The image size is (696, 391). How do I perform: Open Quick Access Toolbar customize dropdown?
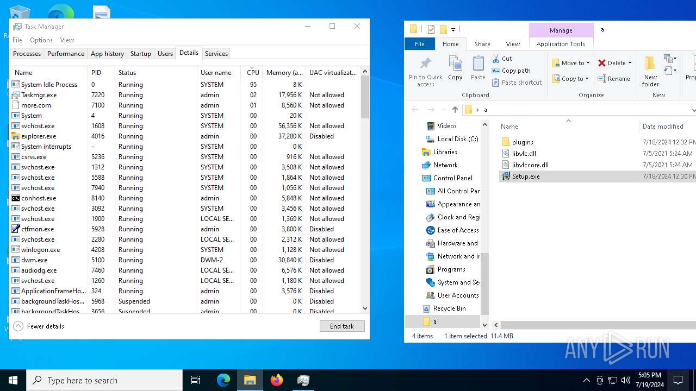point(453,29)
